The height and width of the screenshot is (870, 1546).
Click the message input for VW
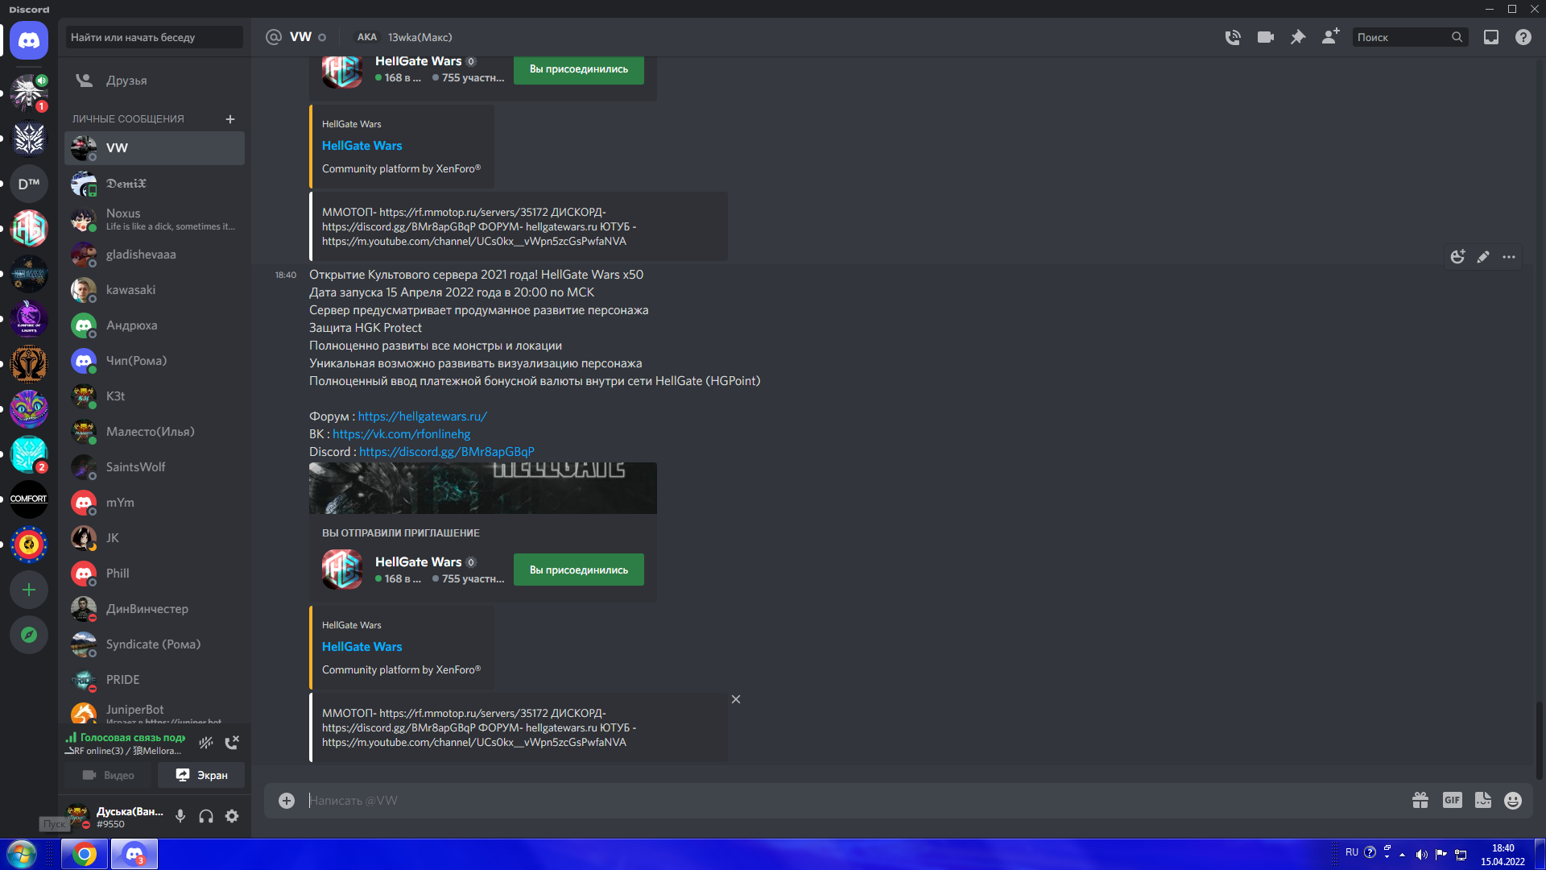854,801
